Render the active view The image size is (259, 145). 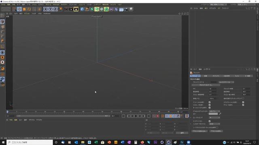pos(66,9)
